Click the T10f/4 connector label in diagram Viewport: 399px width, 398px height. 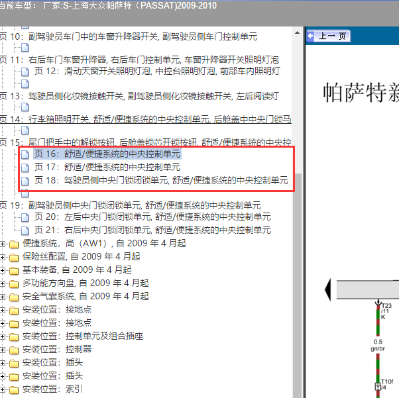(x=387, y=384)
